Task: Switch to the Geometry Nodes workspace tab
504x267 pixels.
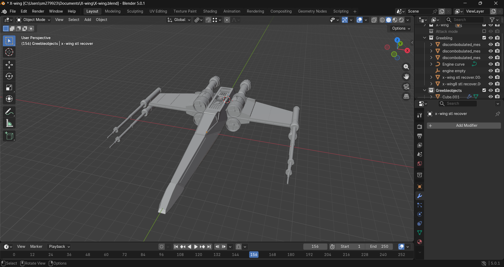Action: click(x=312, y=11)
